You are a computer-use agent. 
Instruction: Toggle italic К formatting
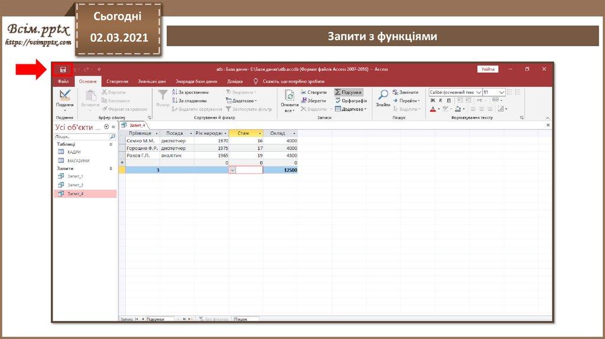(x=441, y=100)
